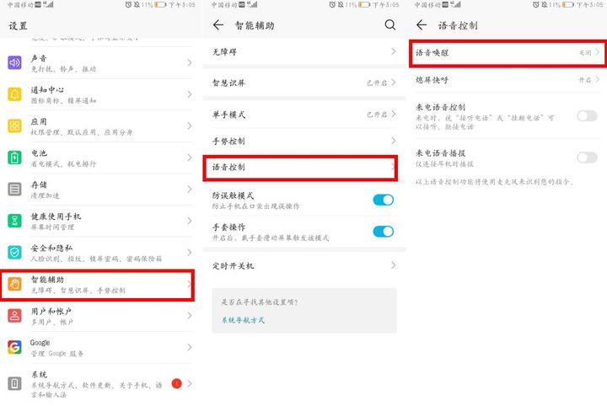This screenshot has height=406, width=607.
Task: Open 语音控制 menu entry
Action: (x=300, y=168)
